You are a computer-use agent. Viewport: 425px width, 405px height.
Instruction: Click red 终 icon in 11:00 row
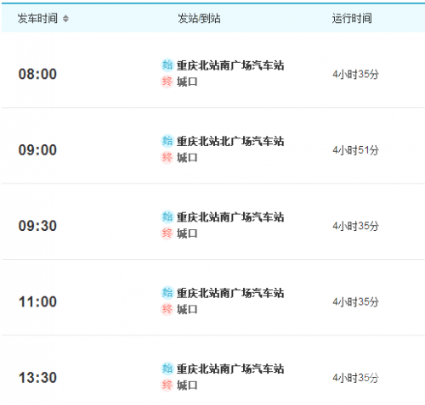coord(167,309)
